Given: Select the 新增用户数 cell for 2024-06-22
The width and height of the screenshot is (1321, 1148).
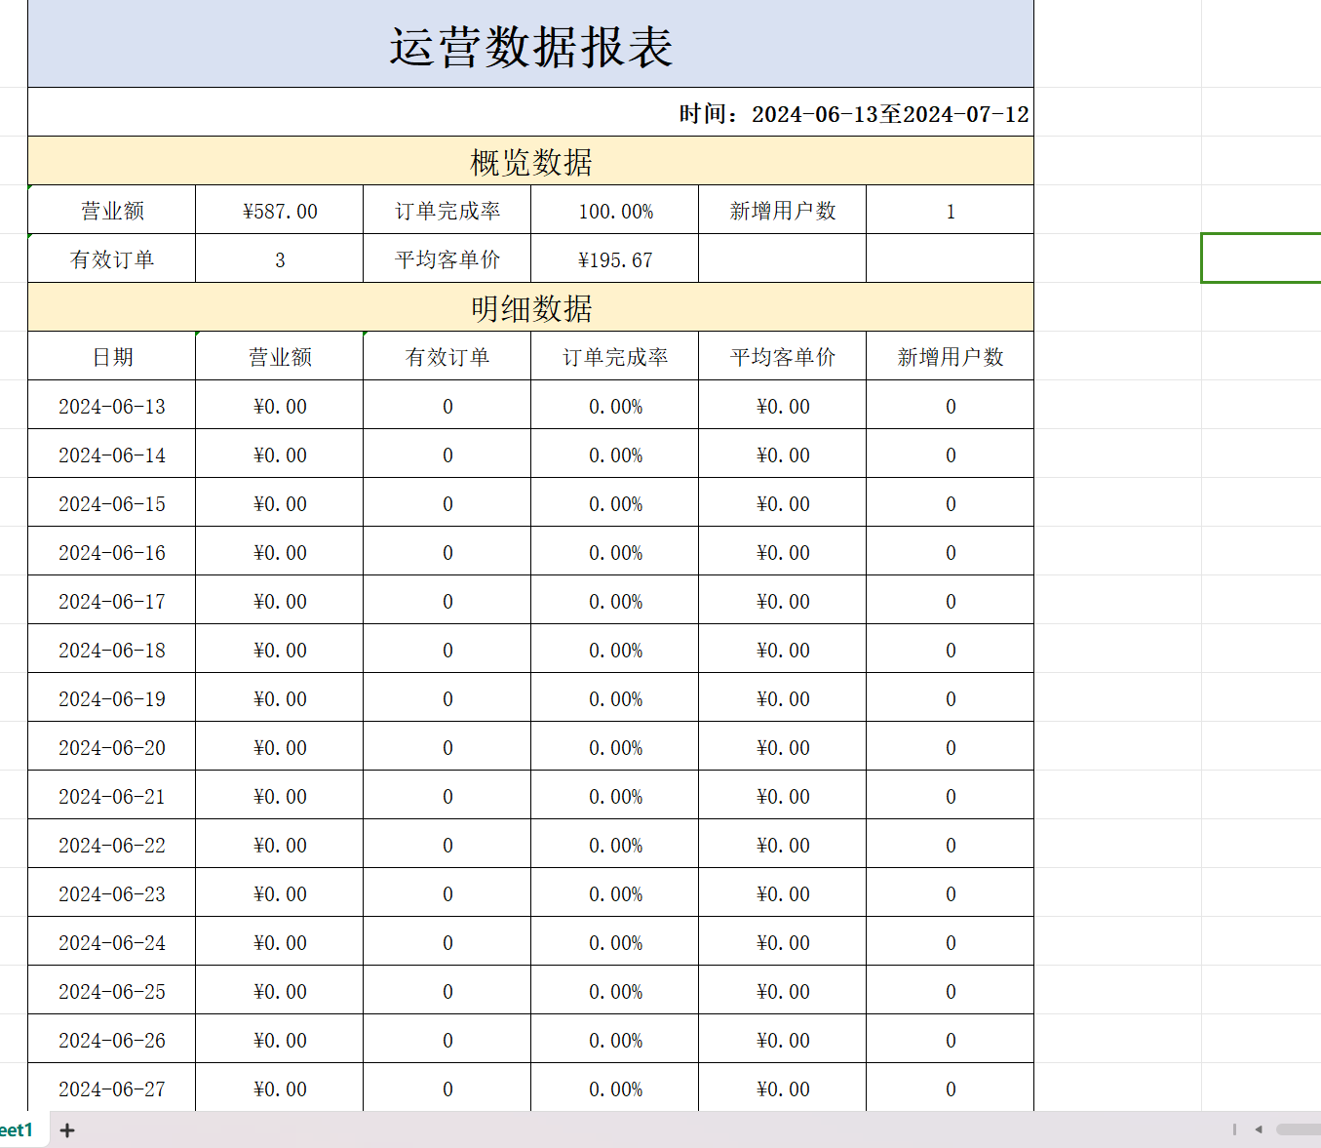Looking at the screenshot, I should pos(951,844).
